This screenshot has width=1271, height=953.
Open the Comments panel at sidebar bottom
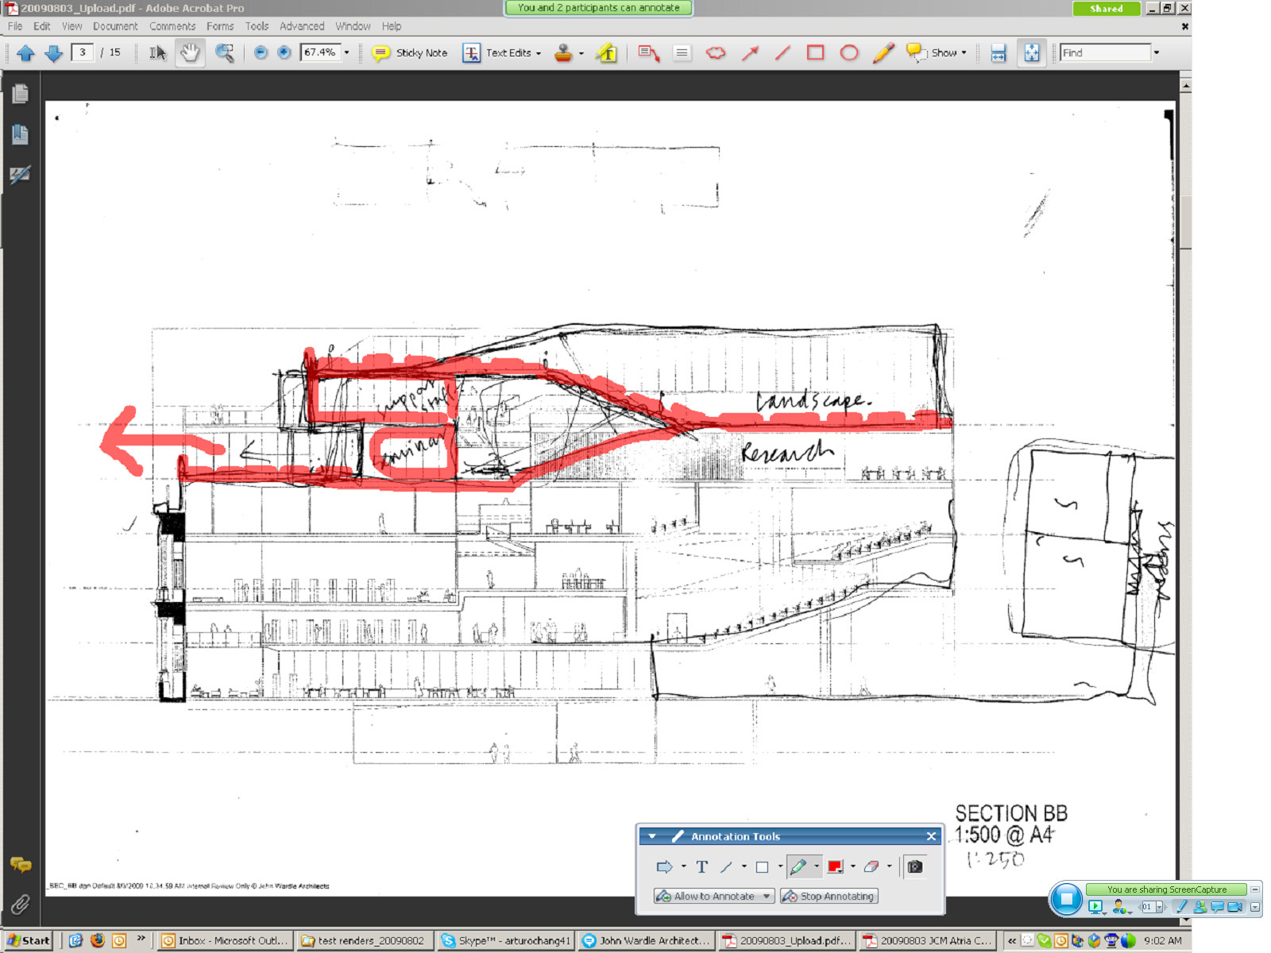pyautogui.click(x=21, y=865)
